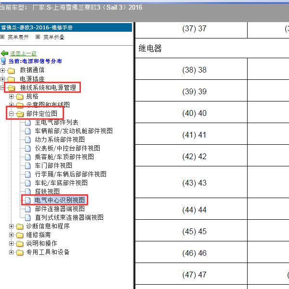The width and height of the screenshot is (289, 289).
Task: Expand the 维修指南 node
Action: pyautogui.click(x=11, y=235)
